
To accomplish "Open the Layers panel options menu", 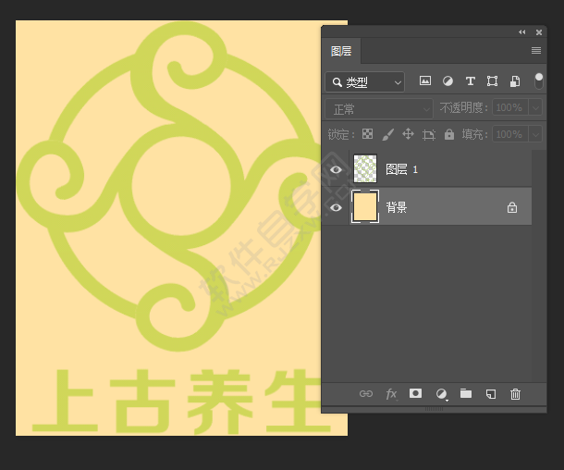I will [x=536, y=51].
